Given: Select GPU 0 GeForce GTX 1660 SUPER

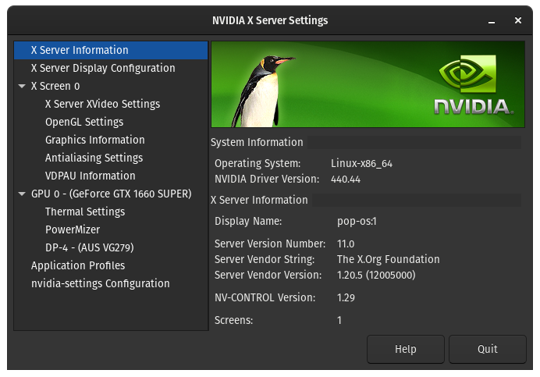Looking at the screenshot, I should tap(111, 194).
